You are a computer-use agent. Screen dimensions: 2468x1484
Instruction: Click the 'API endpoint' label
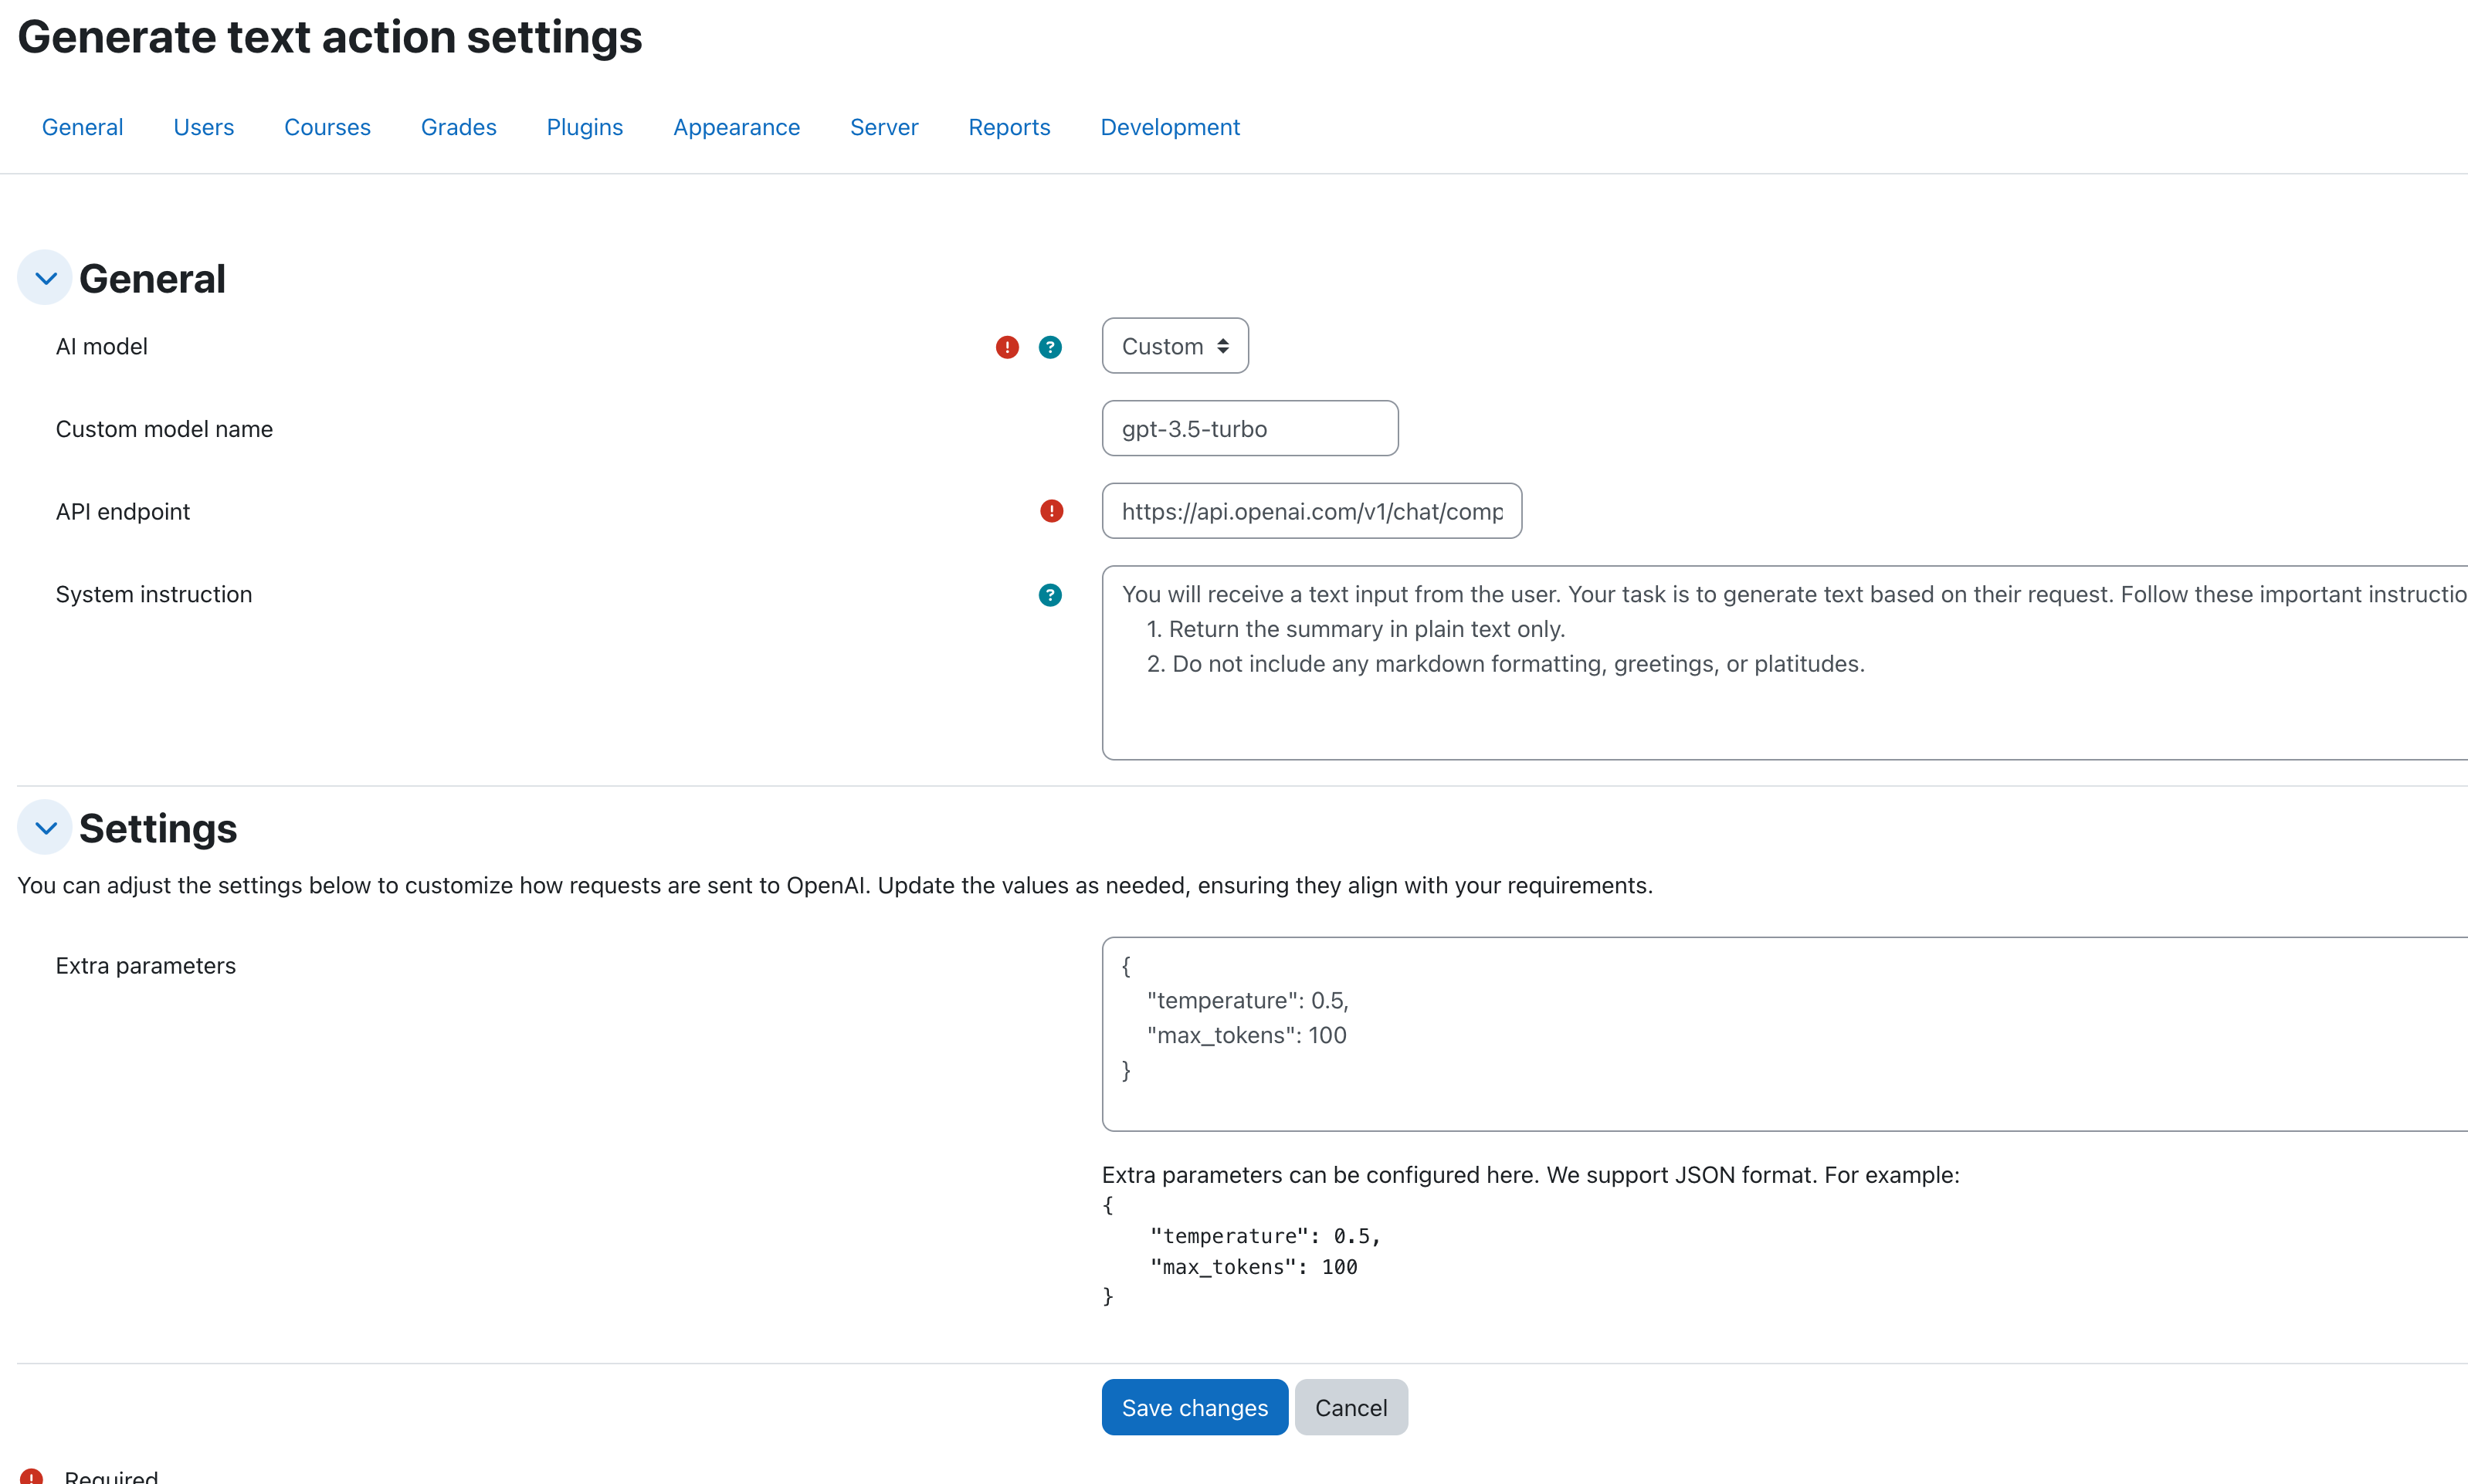pyautogui.click(x=122, y=512)
